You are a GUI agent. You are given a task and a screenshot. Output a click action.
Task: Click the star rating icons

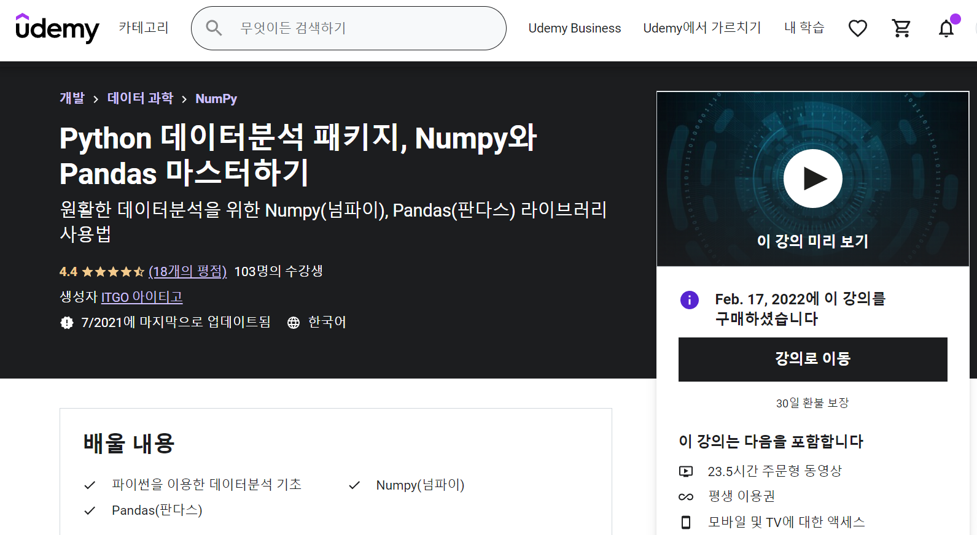pyautogui.click(x=113, y=272)
